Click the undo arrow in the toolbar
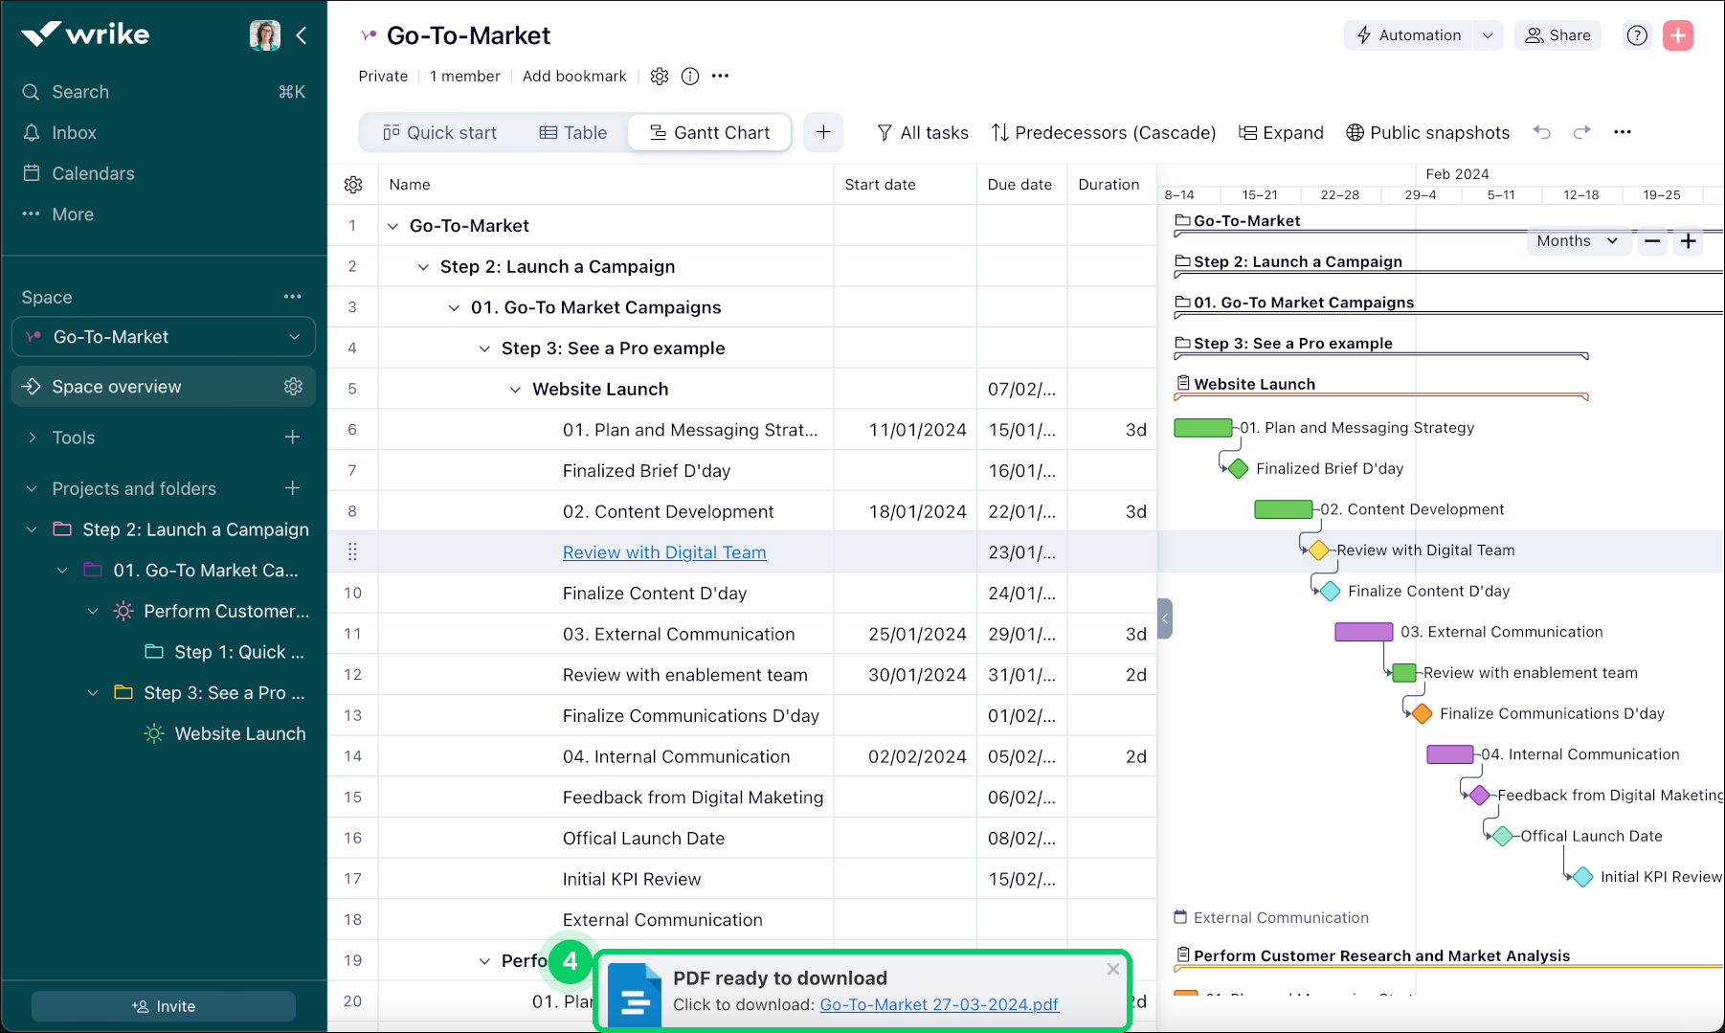This screenshot has height=1033, width=1725. (x=1542, y=133)
